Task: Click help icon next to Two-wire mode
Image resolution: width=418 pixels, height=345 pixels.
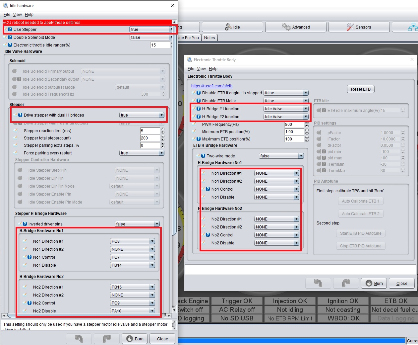Action: (203, 156)
